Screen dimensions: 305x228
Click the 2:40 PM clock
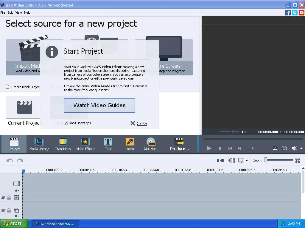294,224
